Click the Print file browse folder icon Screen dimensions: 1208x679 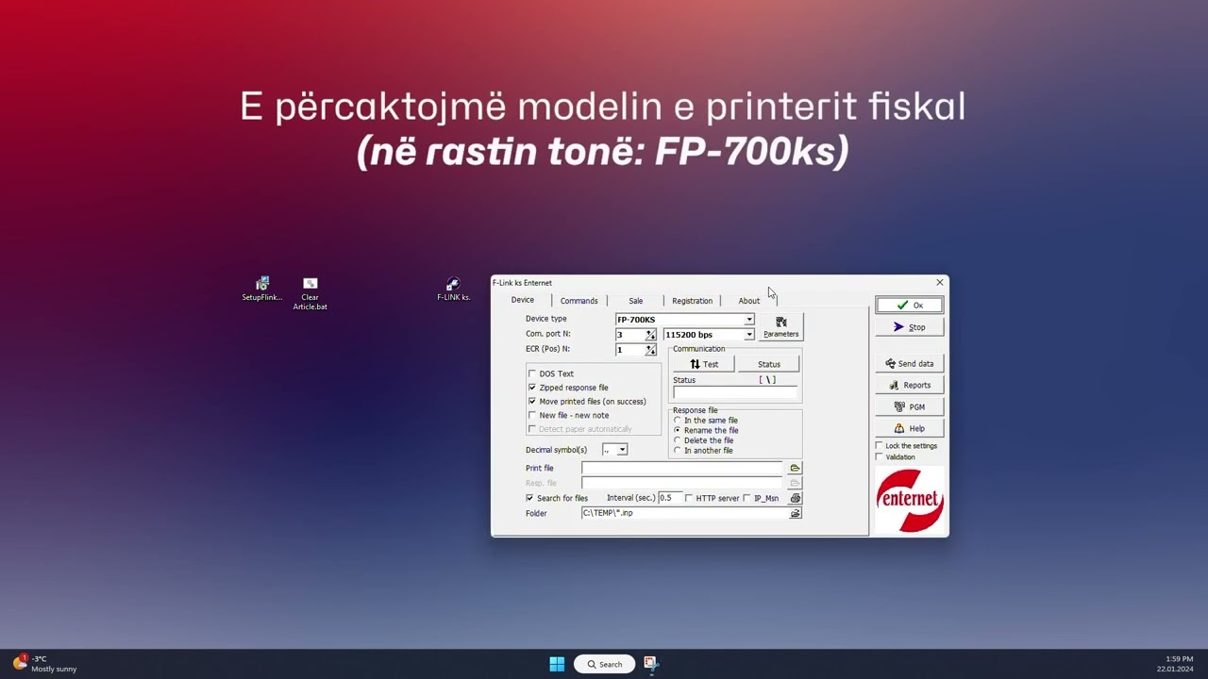click(795, 468)
